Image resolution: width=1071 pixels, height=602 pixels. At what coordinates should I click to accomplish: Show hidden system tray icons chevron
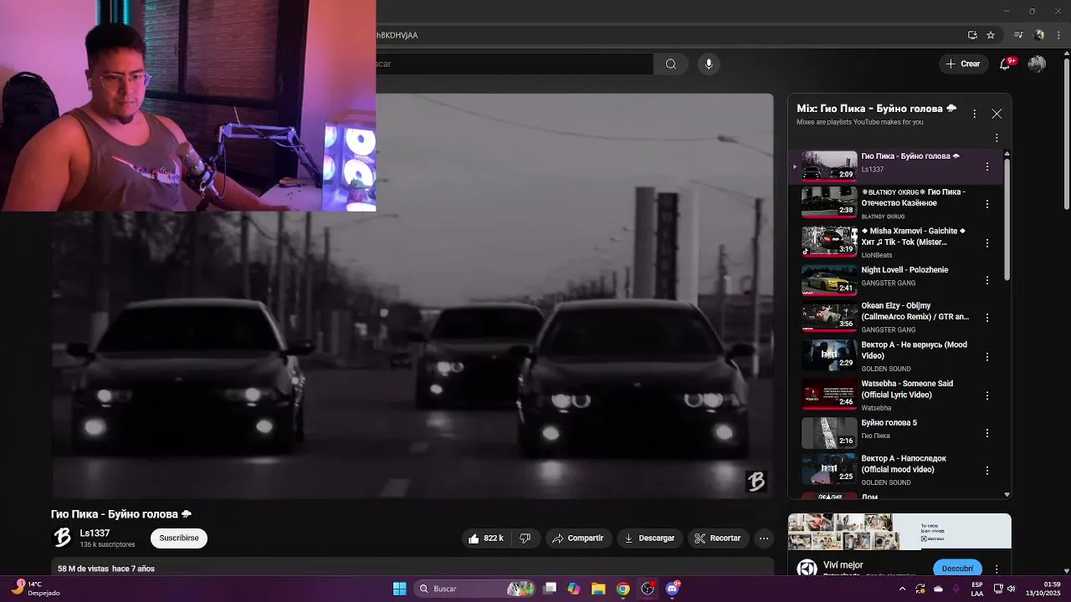(902, 589)
